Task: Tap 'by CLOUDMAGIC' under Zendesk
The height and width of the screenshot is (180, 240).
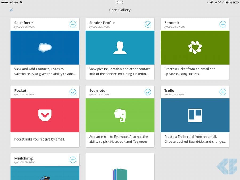Action: click(174, 27)
